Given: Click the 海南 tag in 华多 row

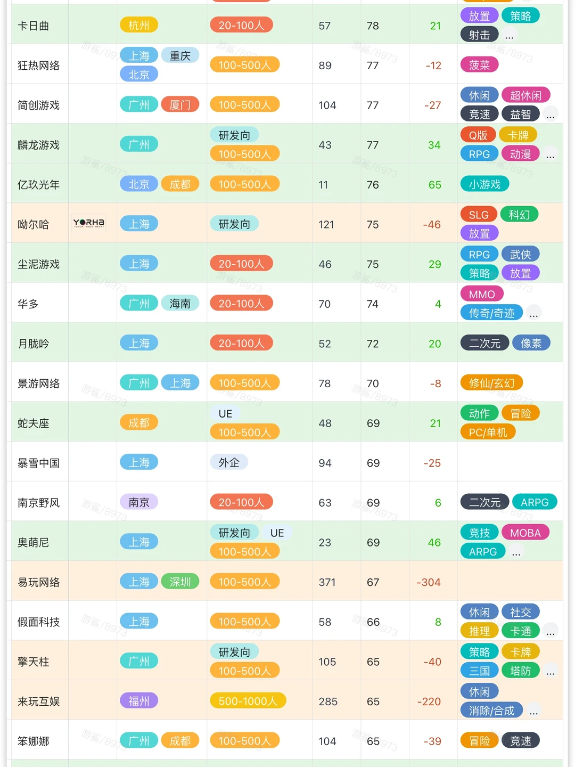Looking at the screenshot, I should click(180, 304).
